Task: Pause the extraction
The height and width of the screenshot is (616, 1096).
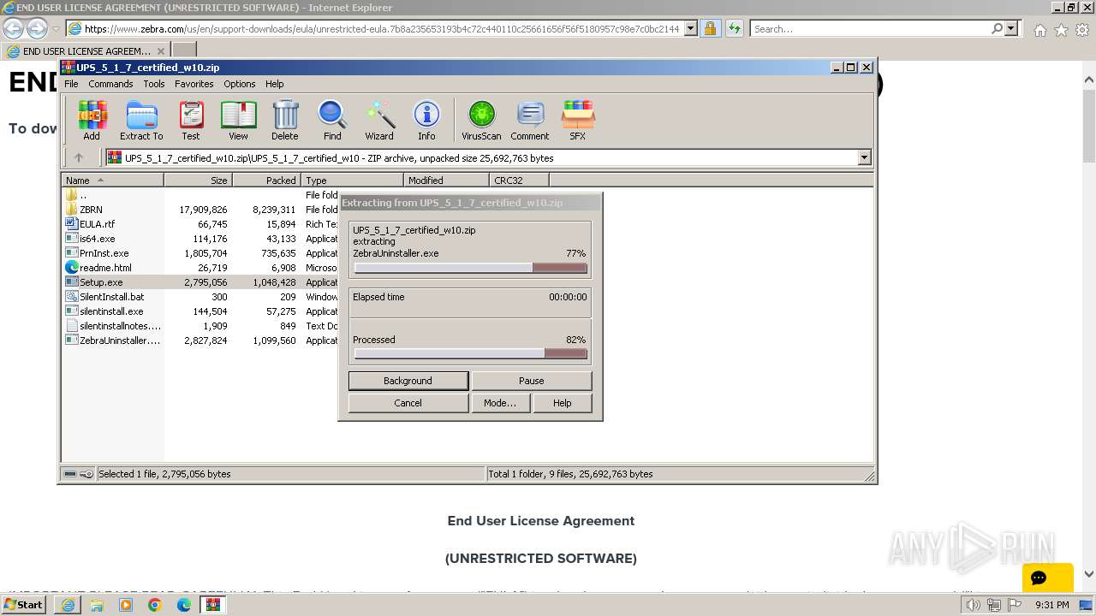Action: [532, 381]
